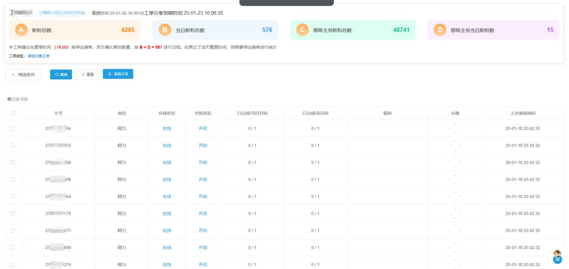Viewport: 569px width, 269px height.
Task: Click the blue 查询 search button
Action: [x=61, y=74]
